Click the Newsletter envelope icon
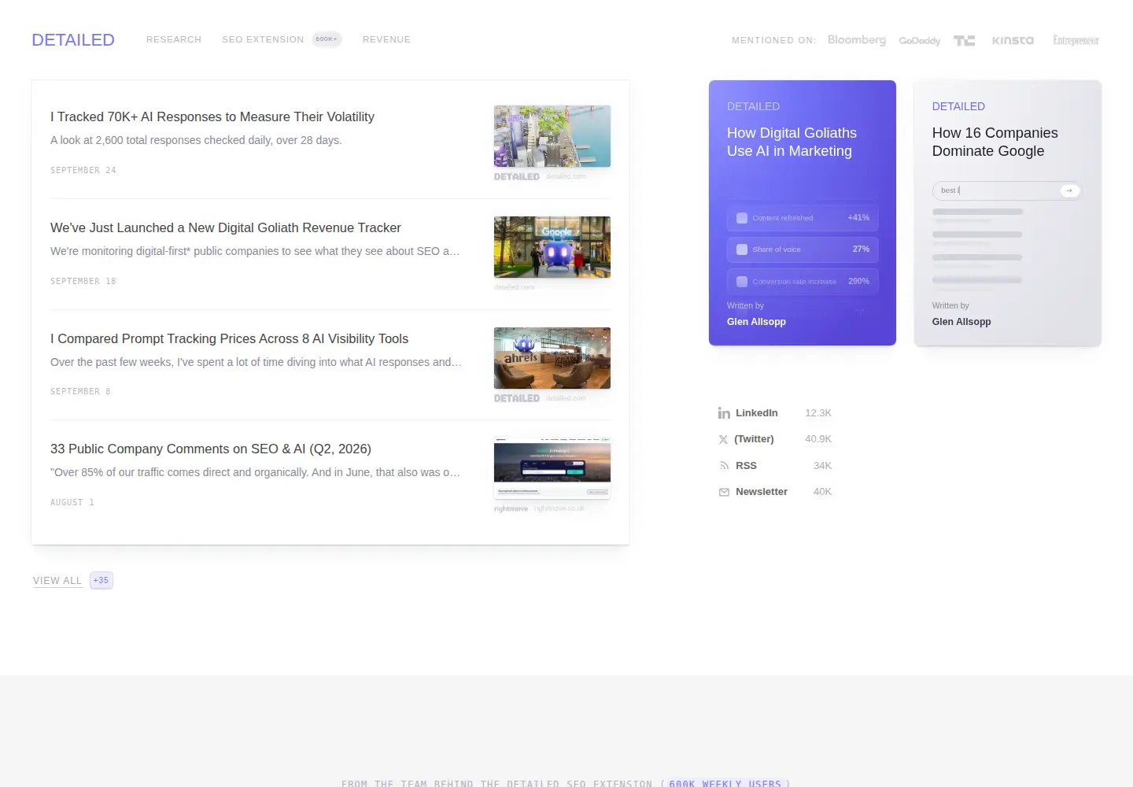Image resolution: width=1133 pixels, height=787 pixels. point(724,492)
